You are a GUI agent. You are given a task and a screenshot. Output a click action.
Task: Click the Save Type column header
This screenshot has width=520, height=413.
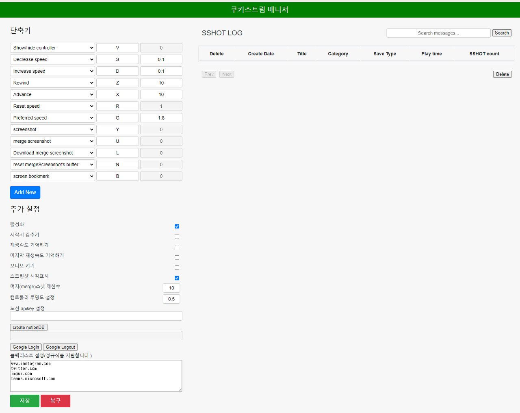click(x=385, y=54)
